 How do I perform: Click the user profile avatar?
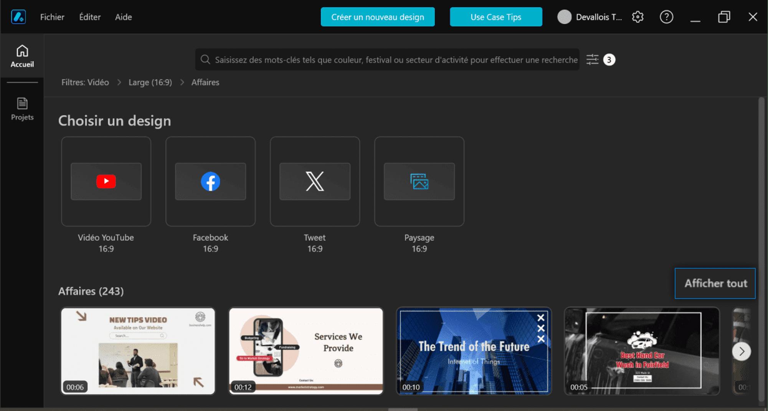click(564, 17)
